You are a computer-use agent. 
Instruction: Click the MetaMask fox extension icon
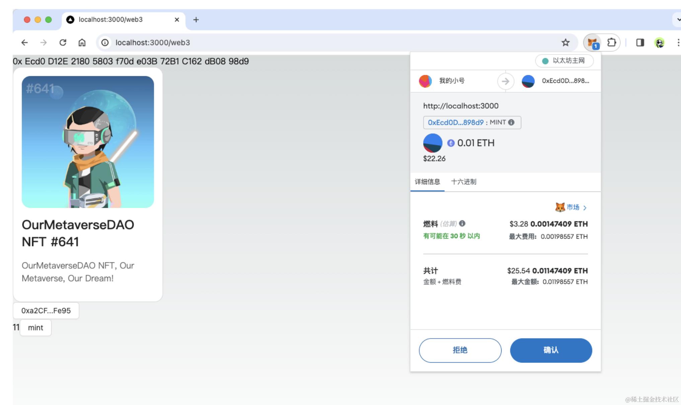tap(593, 43)
